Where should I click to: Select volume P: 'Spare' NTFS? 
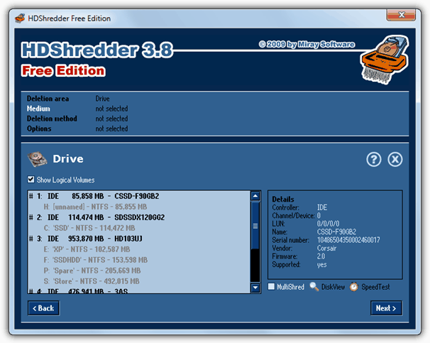(139, 271)
